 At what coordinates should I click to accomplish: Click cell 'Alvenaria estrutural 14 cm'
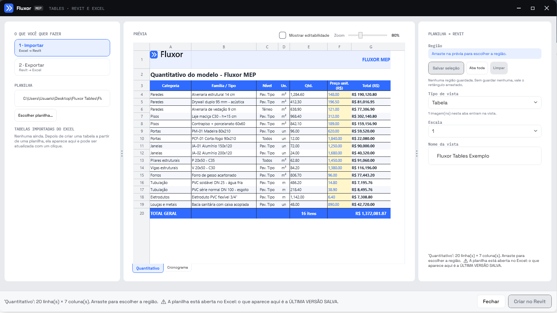224,94
